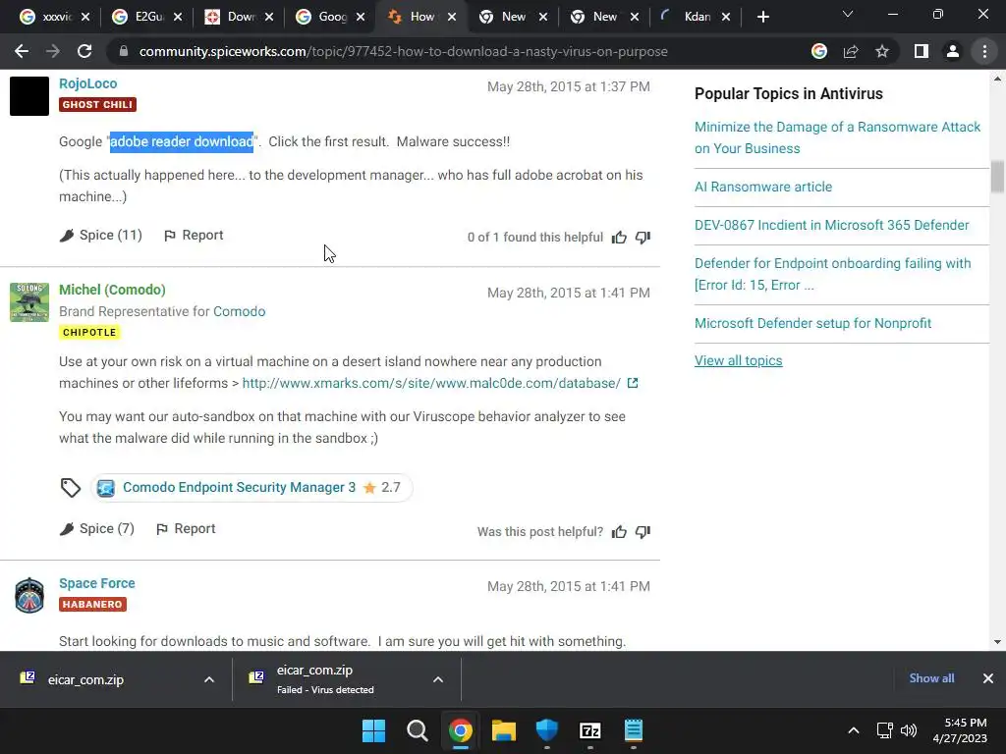Open Minimize the Damage of Ransomware topic

[x=837, y=137]
